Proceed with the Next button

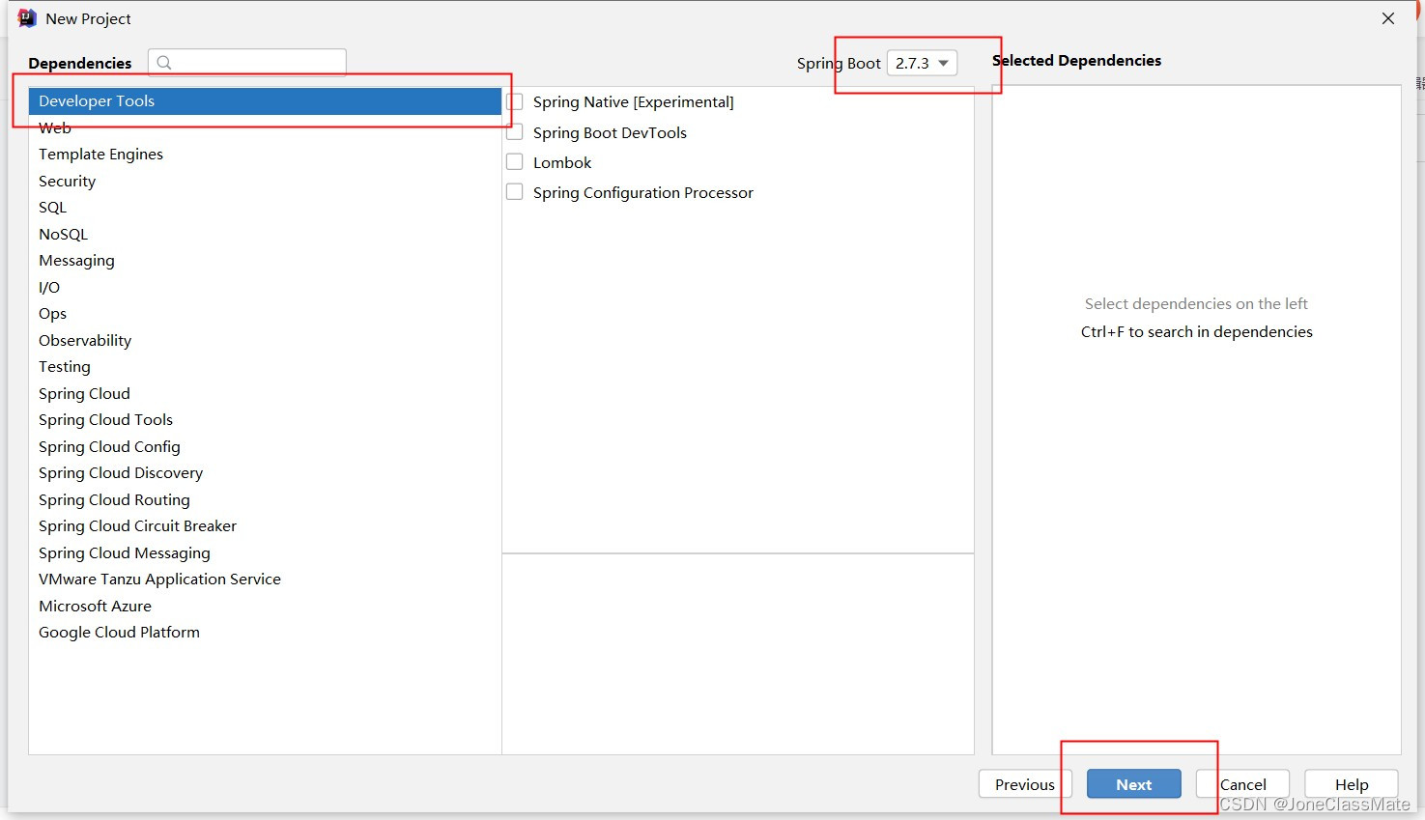pos(1133,784)
